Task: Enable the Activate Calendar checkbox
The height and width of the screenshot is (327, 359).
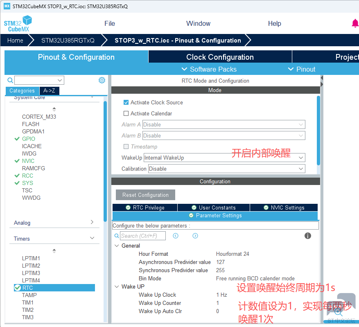Action: click(x=126, y=113)
